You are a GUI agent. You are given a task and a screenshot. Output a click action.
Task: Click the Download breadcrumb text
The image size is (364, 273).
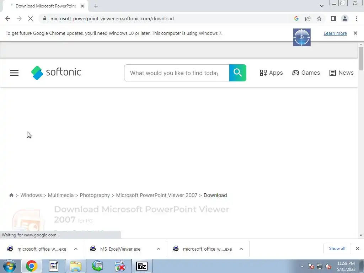(x=215, y=195)
